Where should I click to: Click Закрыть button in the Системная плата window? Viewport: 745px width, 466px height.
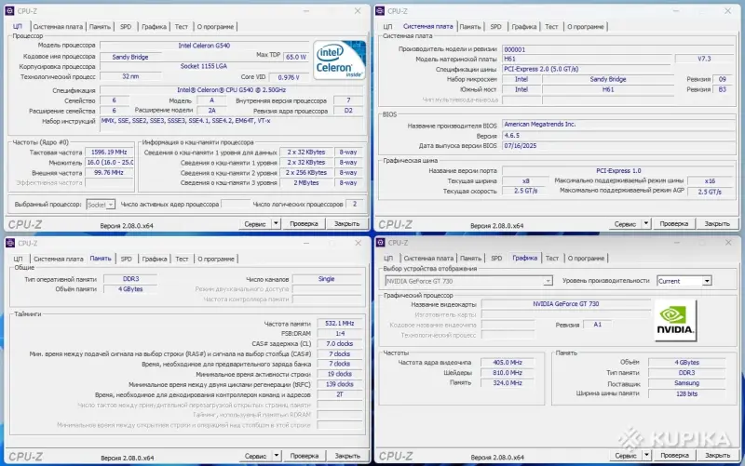point(717,223)
